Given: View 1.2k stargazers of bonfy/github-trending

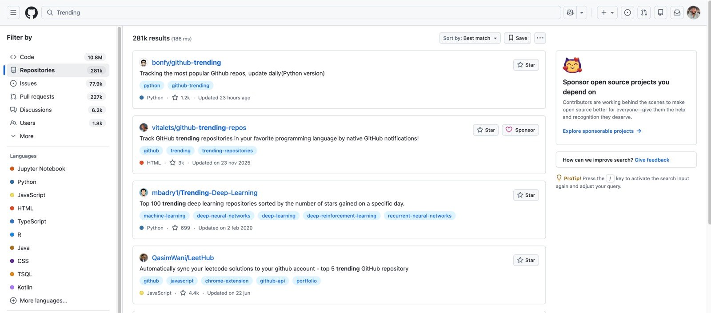Looking at the screenshot, I should 181,98.
